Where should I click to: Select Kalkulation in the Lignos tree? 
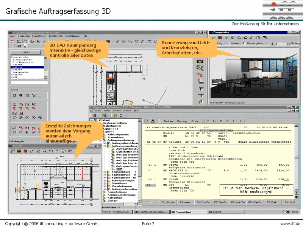point(115,197)
